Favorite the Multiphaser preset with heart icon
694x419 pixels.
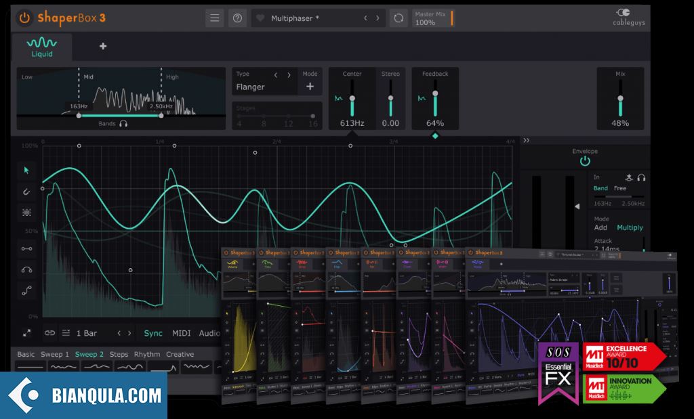260,18
